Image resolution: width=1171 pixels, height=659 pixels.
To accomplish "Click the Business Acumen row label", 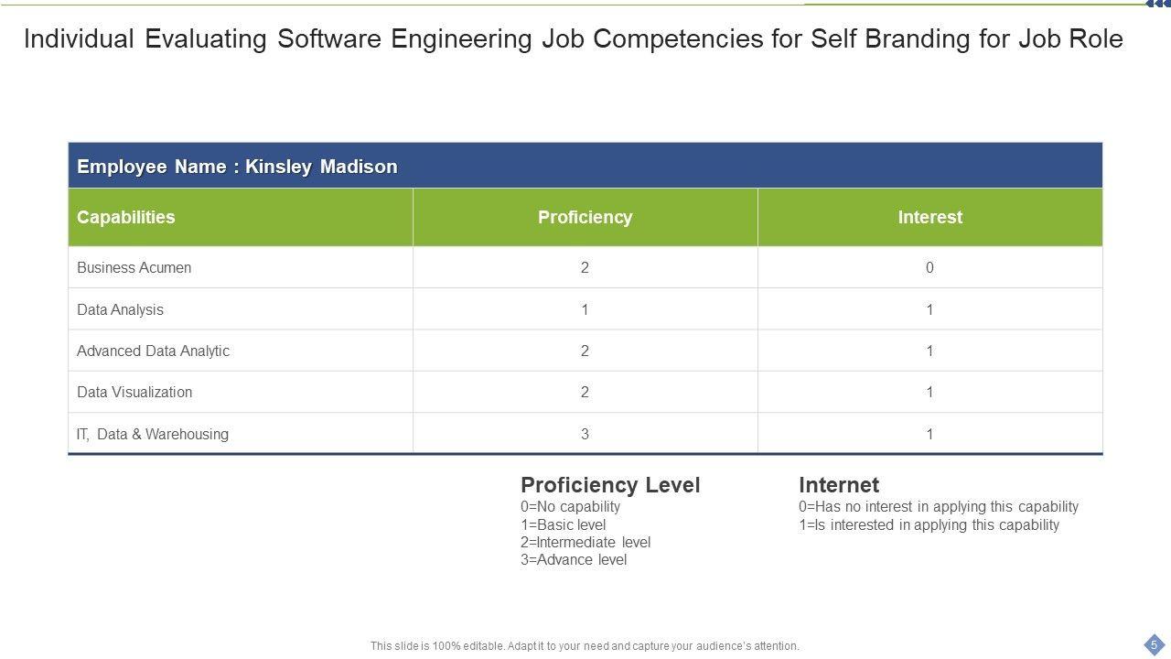I will point(134,268).
